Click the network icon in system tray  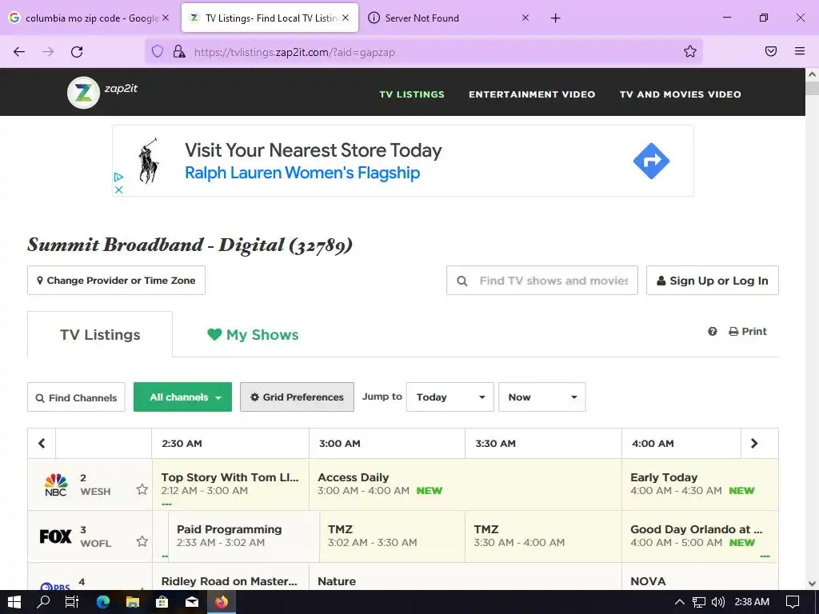(x=699, y=602)
